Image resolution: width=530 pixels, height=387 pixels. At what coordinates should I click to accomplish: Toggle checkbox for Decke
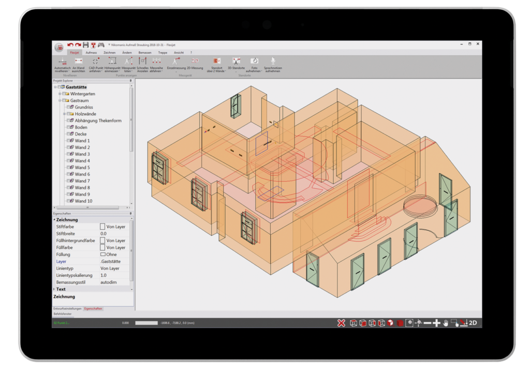(x=69, y=134)
